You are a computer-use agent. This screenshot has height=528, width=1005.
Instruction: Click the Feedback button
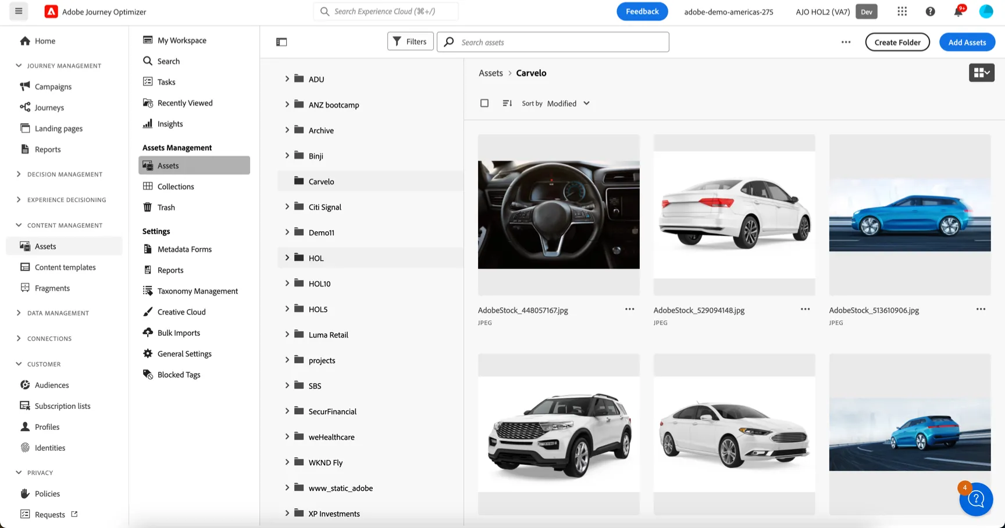click(x=642, y=12)
